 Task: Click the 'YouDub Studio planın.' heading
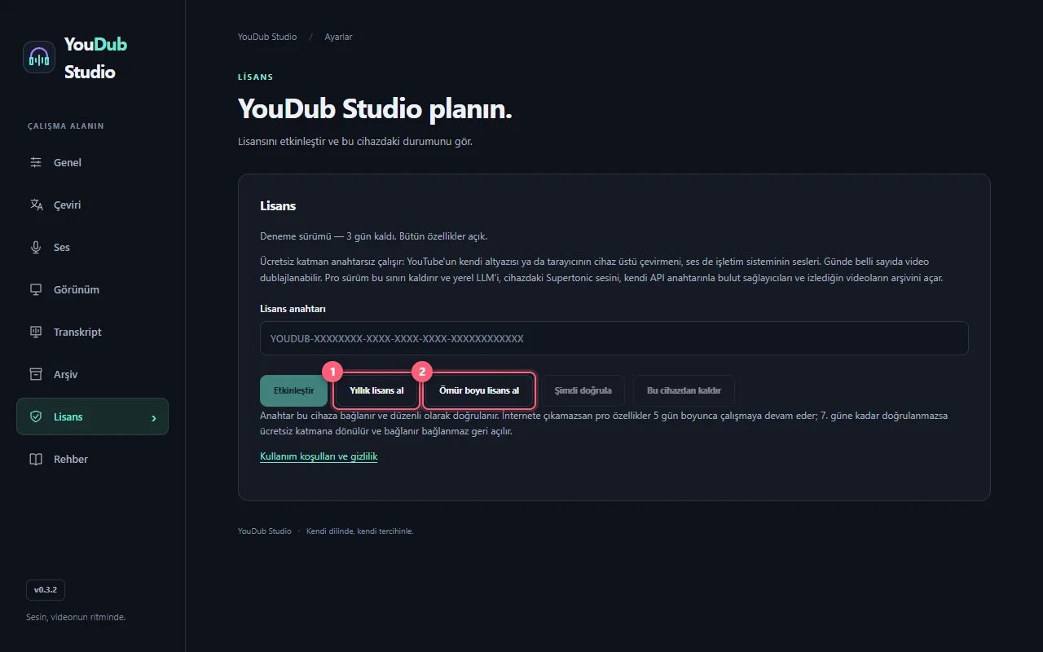[375, 109]
